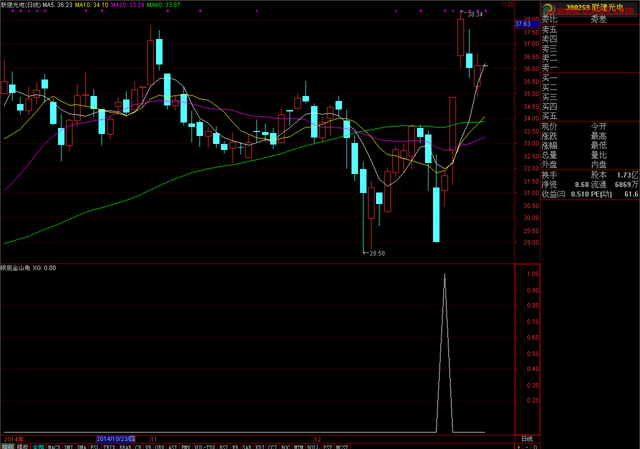The height and width of the screenshot is (449, 640).
Task: Click the split-window rectangle icon next to the diamond
Action: (510, 5)
